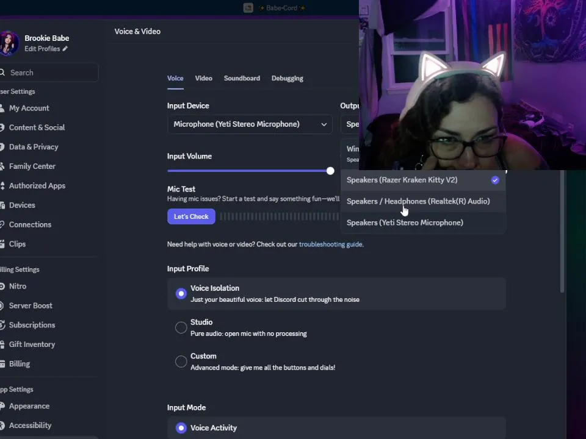
Task: Click the Edit Profiles link
Action: click(42, 49)
